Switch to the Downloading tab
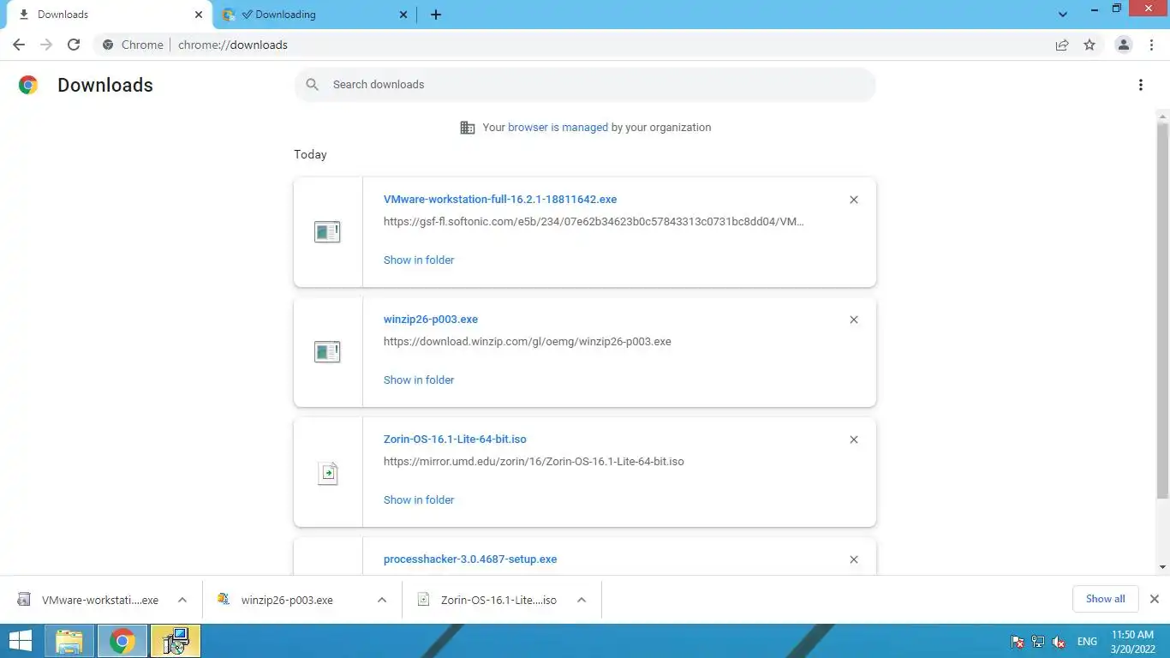Image resolution: width=1170 pixels, height=658 pixels. click(313, 15)
